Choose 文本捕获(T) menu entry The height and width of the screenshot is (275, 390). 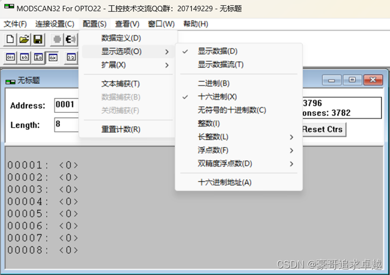(x=128, y=84)
